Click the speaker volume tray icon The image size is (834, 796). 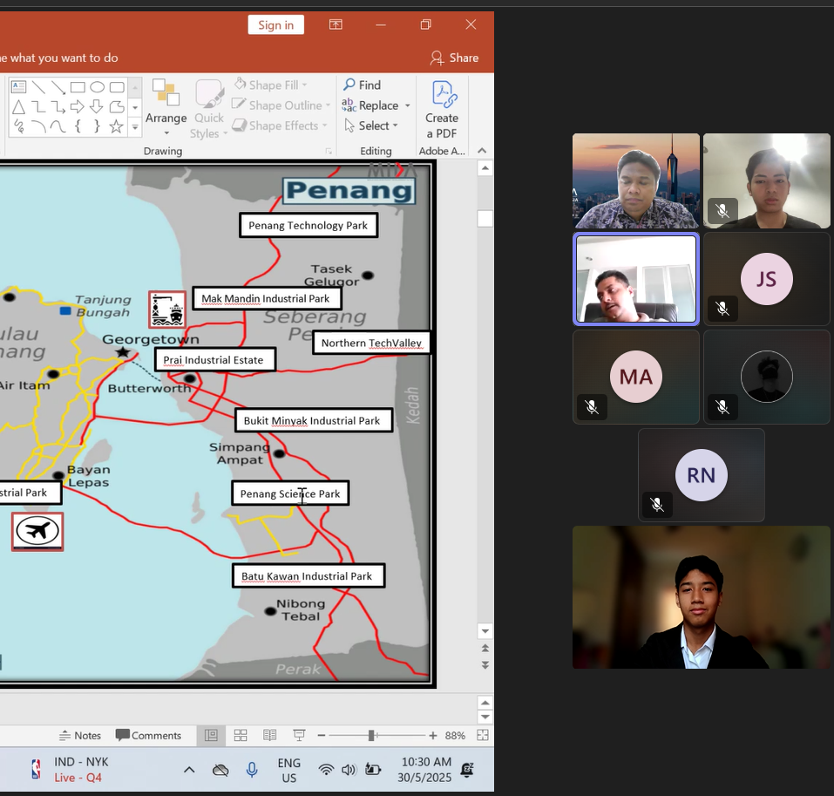tap(349, 770)
